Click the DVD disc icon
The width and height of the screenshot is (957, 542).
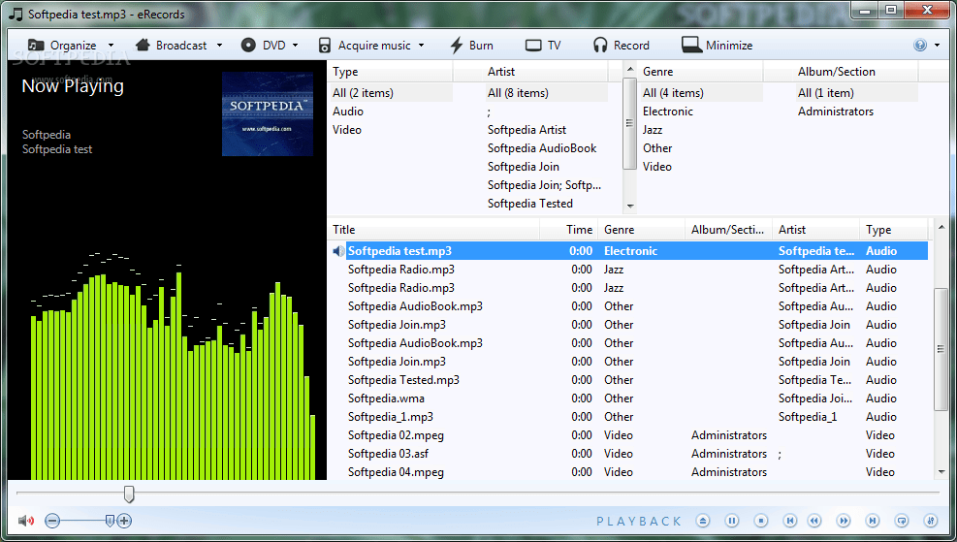click(x=248, y=46)
